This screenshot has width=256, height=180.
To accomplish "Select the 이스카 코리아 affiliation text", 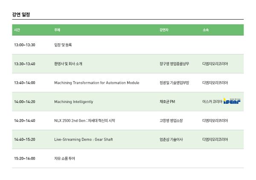I will coord(212,102).
